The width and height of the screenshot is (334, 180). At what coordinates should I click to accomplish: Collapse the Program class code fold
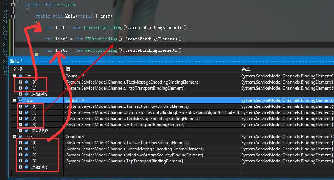[13, 5]
